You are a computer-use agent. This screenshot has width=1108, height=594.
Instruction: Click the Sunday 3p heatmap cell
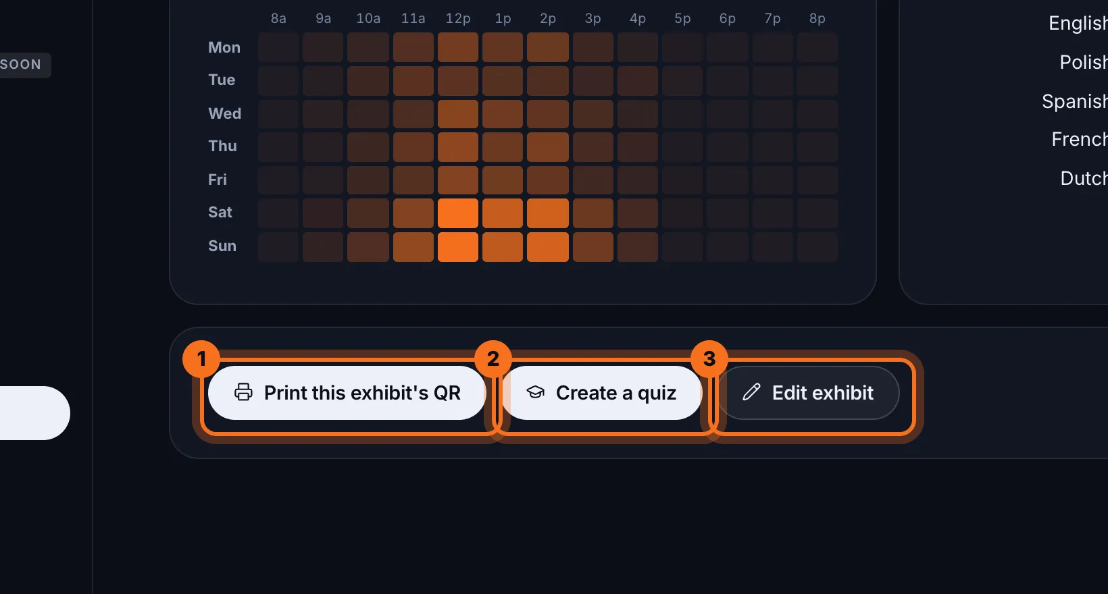pos(593,247)
